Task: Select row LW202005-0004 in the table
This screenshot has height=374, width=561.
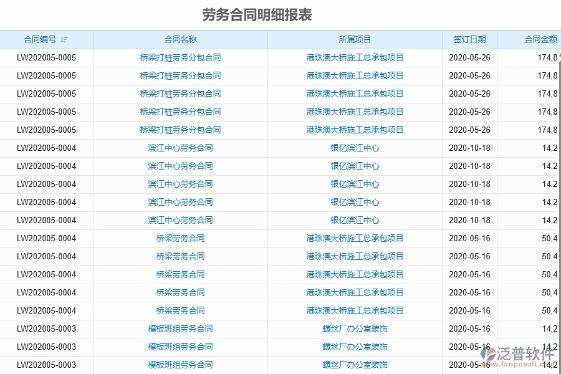Action: tap(47, 148)
